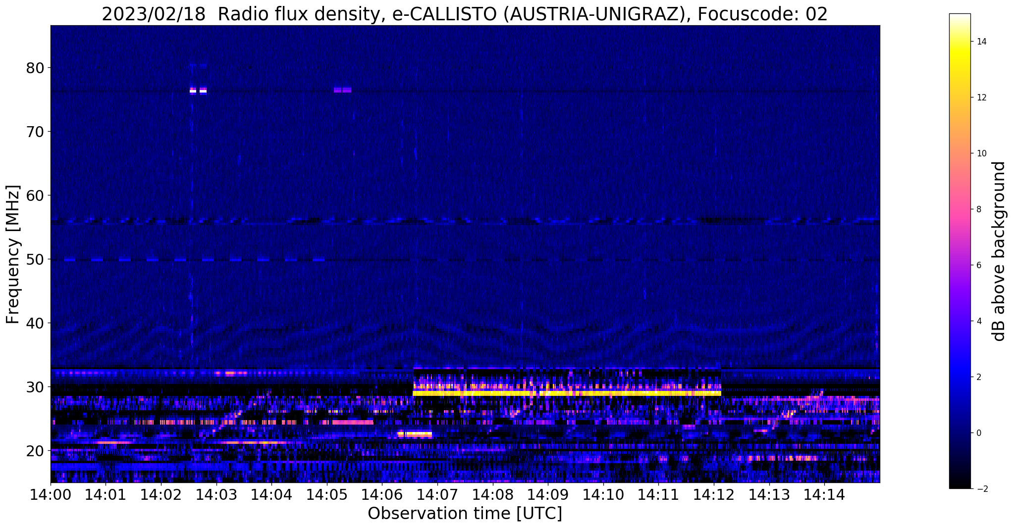
Task: Click the 40 MHz frequency tick label
Action: (x=35, y=323)
